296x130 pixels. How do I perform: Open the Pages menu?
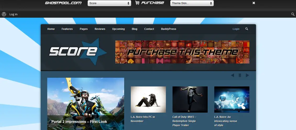(84, 29)
